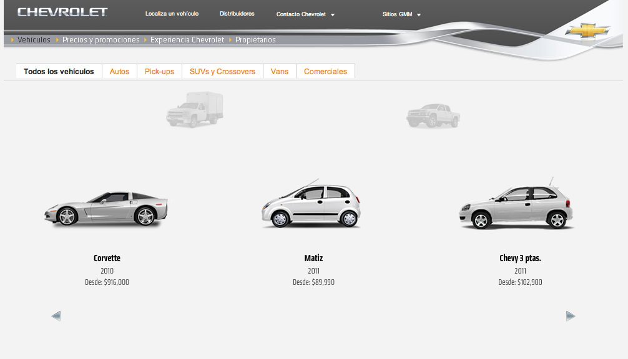Open the Distribuidores page

coord(237,14)
